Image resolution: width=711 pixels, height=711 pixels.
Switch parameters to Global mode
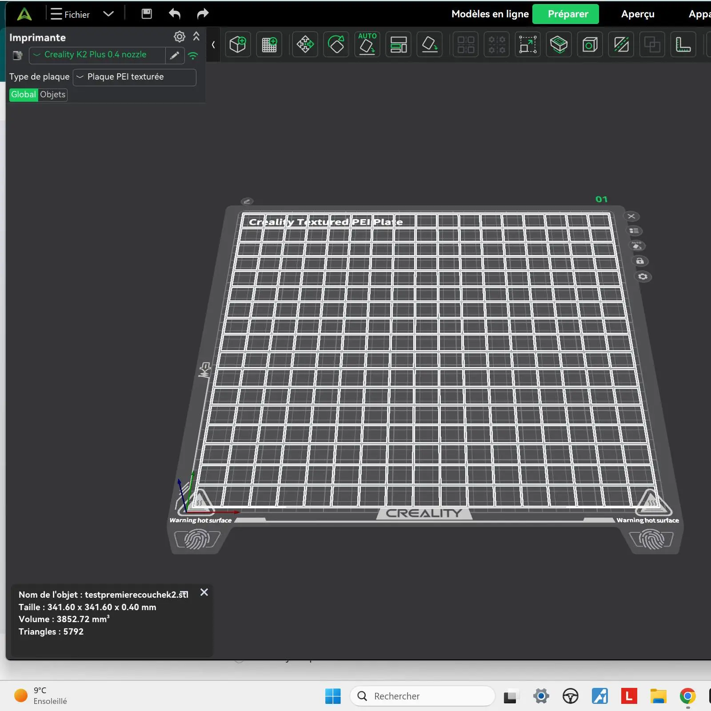click(x=24, y=95)
